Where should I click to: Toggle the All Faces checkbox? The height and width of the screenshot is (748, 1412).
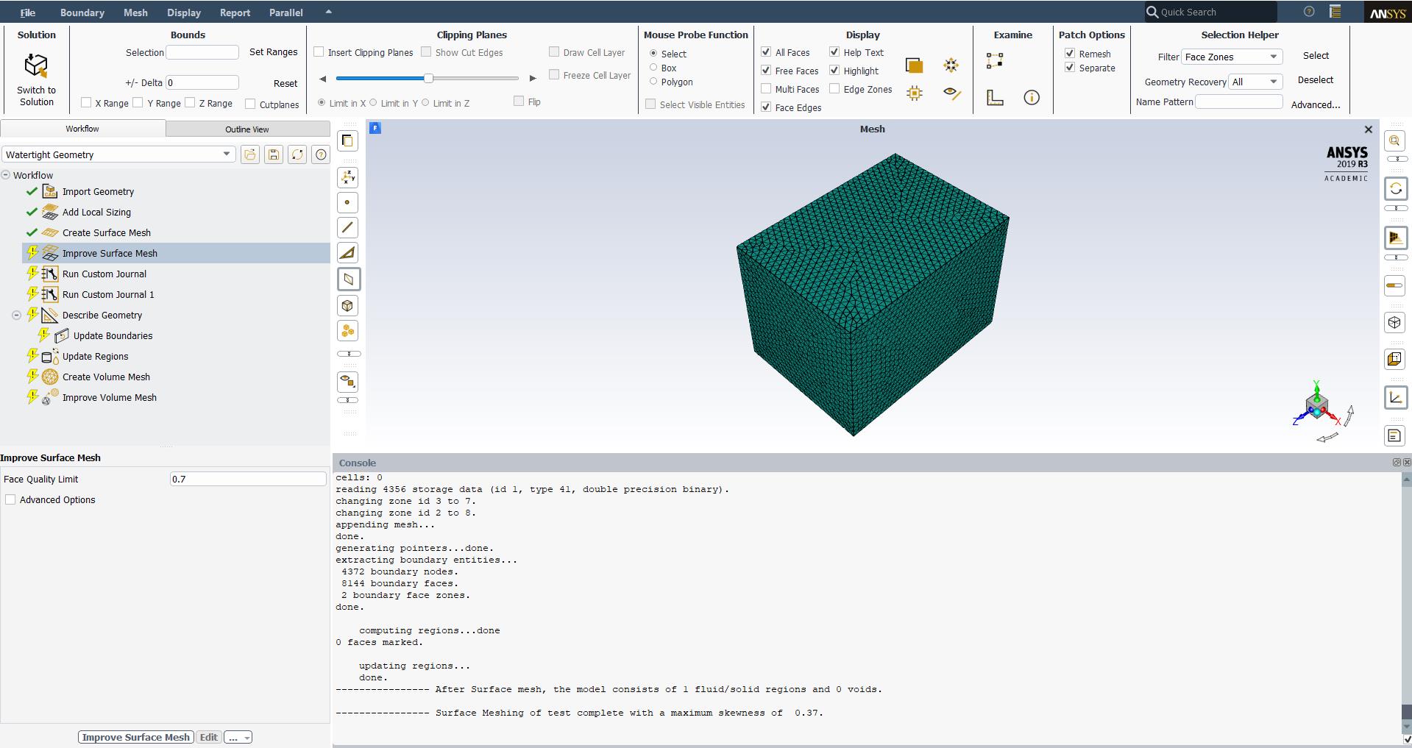(x=766, y=51)
